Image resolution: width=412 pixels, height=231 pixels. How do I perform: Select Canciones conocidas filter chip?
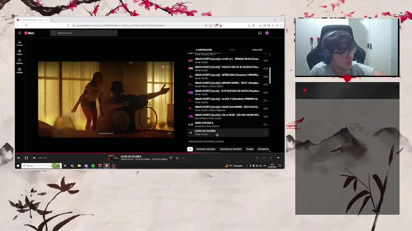pos(205,149)
